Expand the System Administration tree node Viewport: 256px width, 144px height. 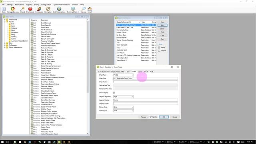[x=4, y=47]
